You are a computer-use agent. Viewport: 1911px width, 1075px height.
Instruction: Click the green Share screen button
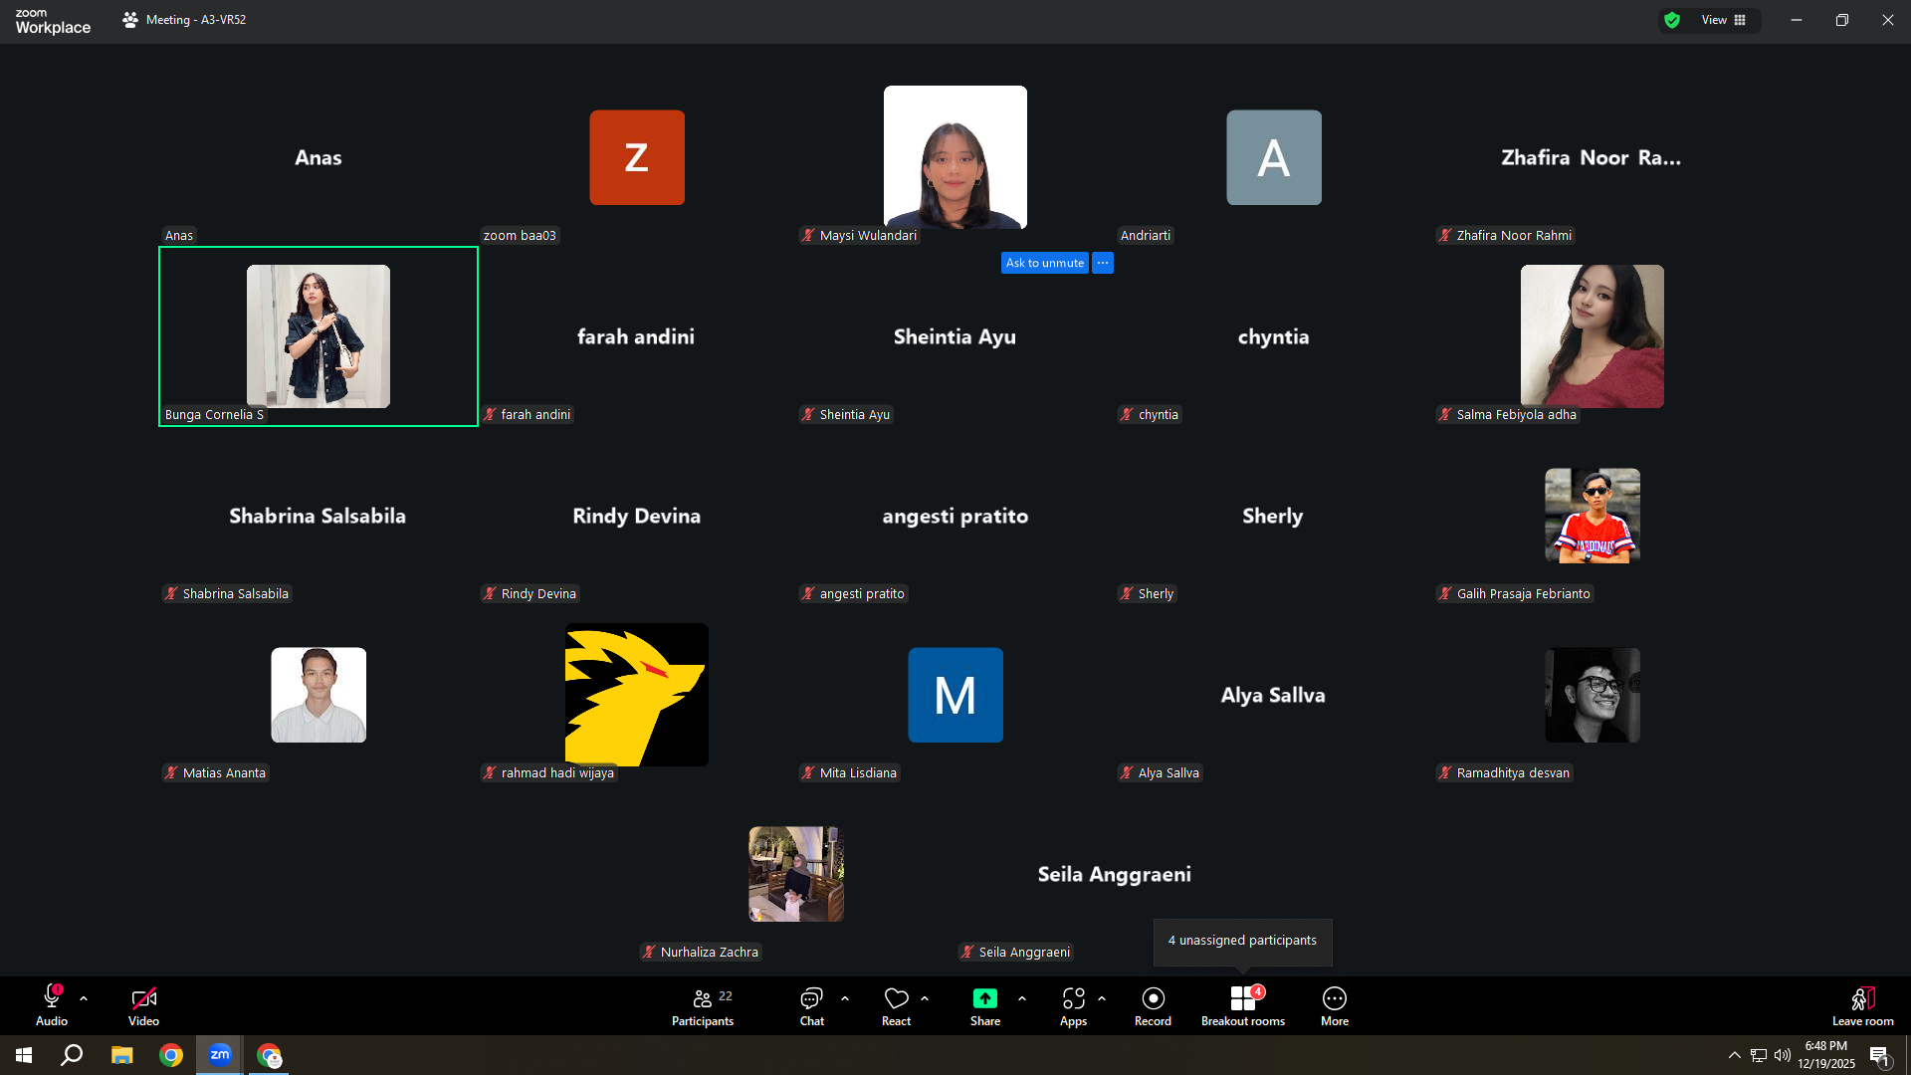click(985, 1005)
